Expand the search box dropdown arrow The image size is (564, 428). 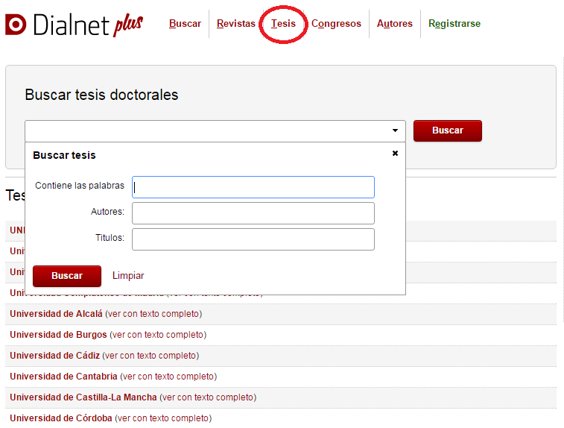395,130
